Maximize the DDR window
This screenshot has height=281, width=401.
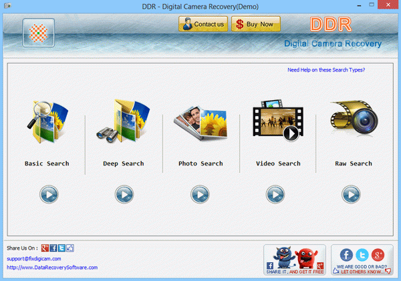point(372,5)
